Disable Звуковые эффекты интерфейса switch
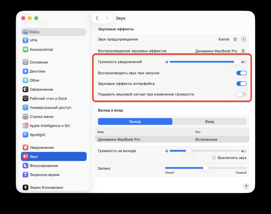Screen dimensions: 271x214 click(x=241, y=84)
